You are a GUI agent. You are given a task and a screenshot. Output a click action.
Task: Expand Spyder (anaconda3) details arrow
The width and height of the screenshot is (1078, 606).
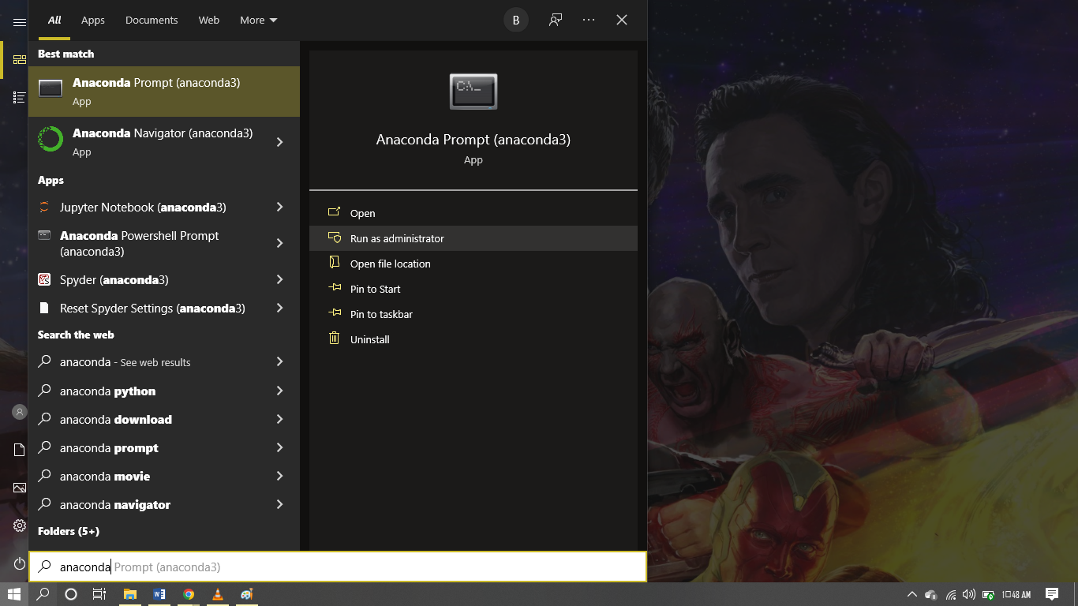pyautogui.click(x=280, y=280)
